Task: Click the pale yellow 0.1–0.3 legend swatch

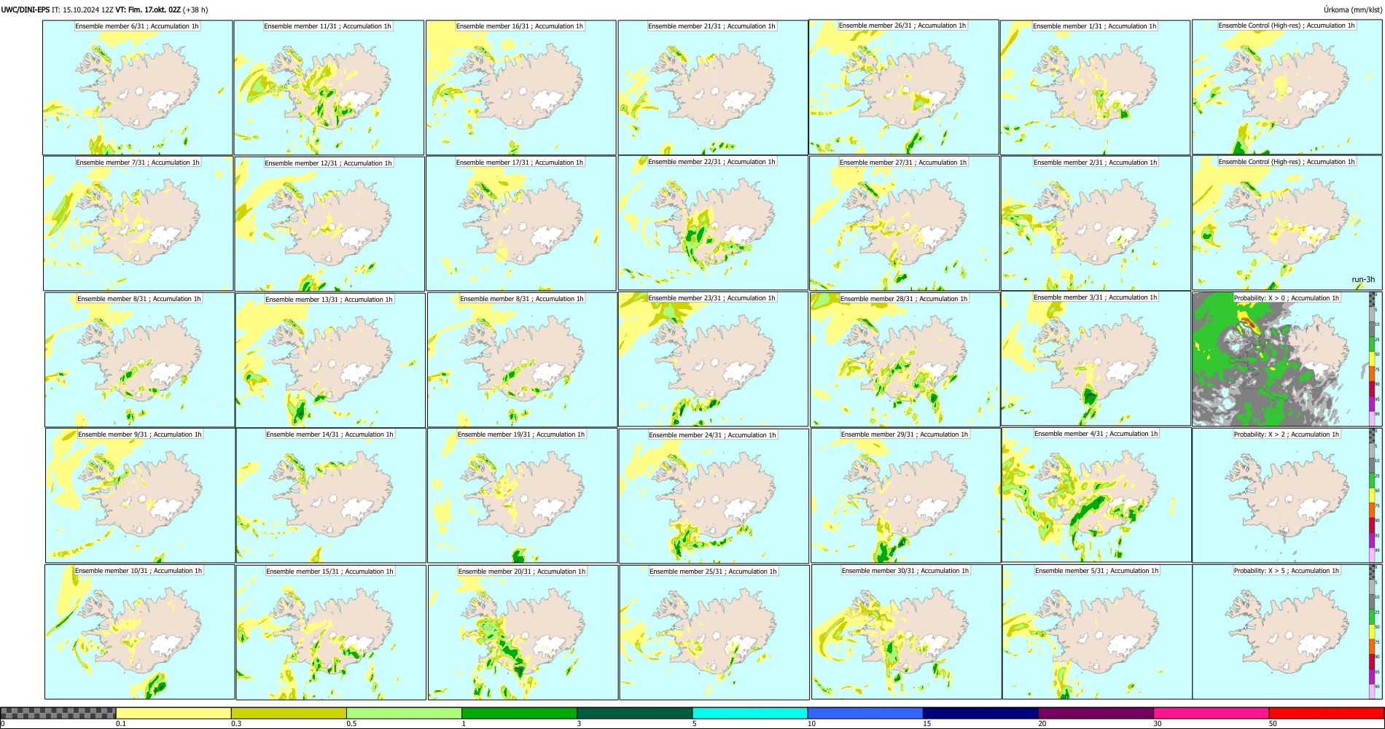Action: coord(173,713)
